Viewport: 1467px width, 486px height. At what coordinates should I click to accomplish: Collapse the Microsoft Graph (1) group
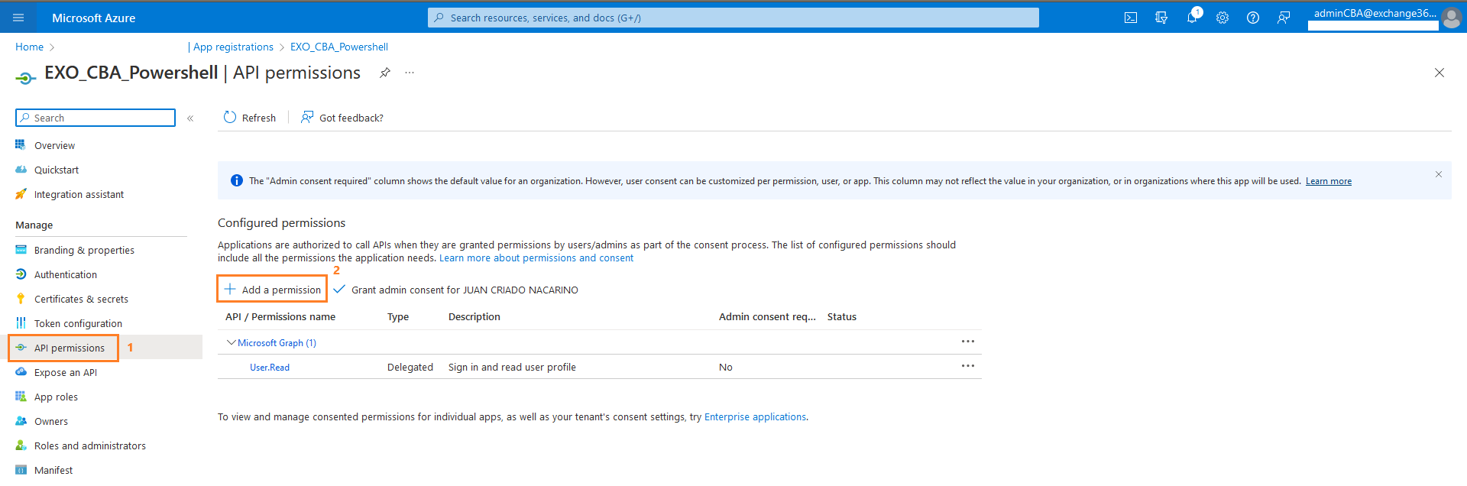point(231,343)
